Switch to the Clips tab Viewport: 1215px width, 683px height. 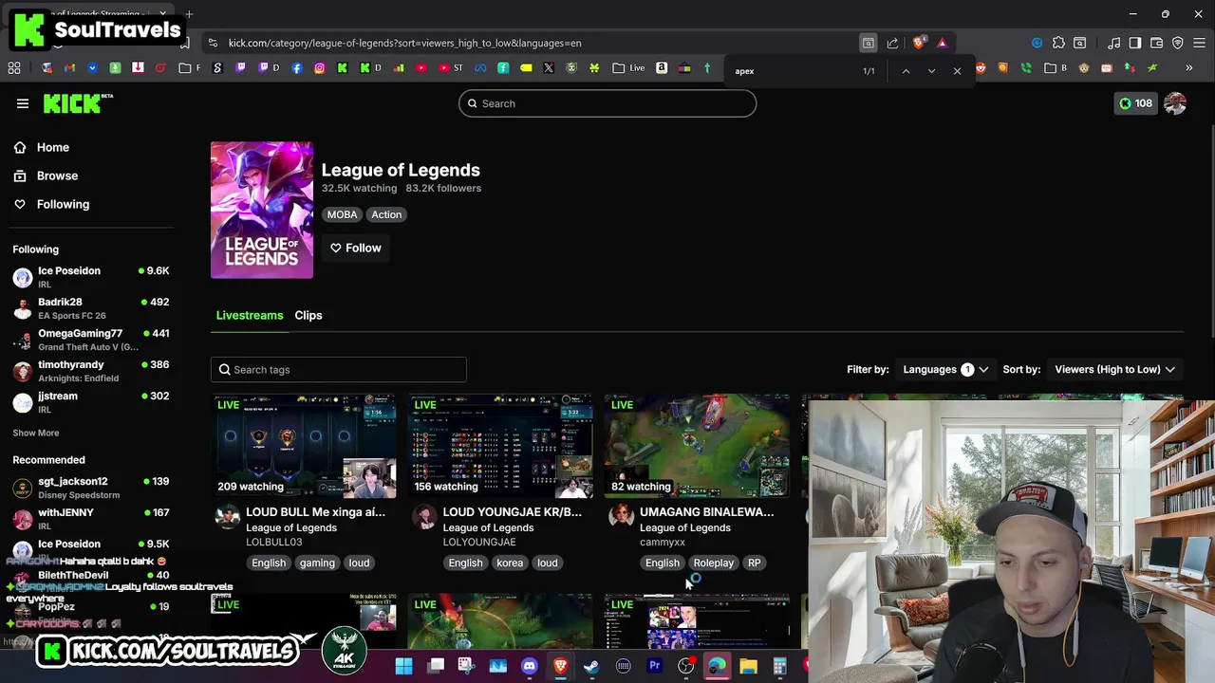[308, 315]
